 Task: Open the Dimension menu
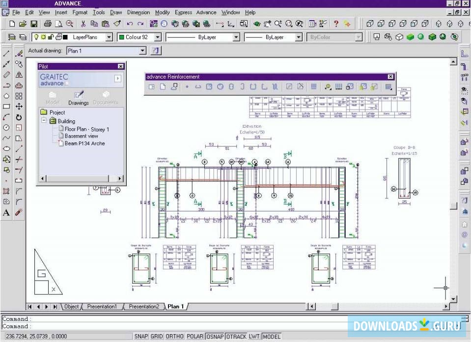pos(139,12)
